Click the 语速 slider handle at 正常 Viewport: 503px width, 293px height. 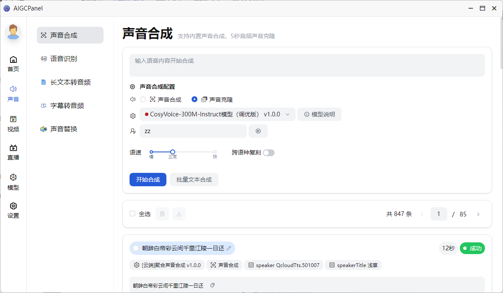(173, 152)
